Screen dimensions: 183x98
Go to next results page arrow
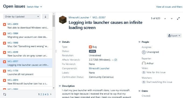coord(51,94)
